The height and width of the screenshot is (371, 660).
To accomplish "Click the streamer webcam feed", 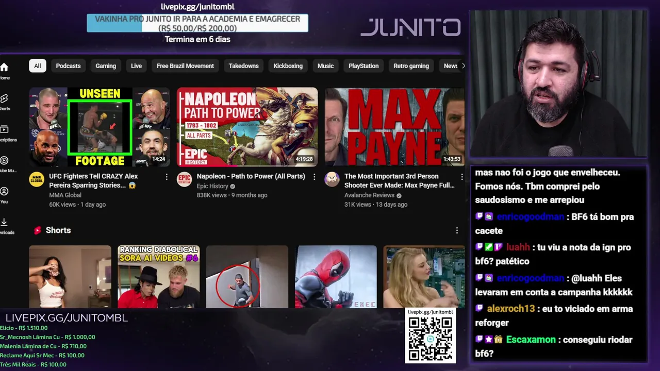I will 558,83.
